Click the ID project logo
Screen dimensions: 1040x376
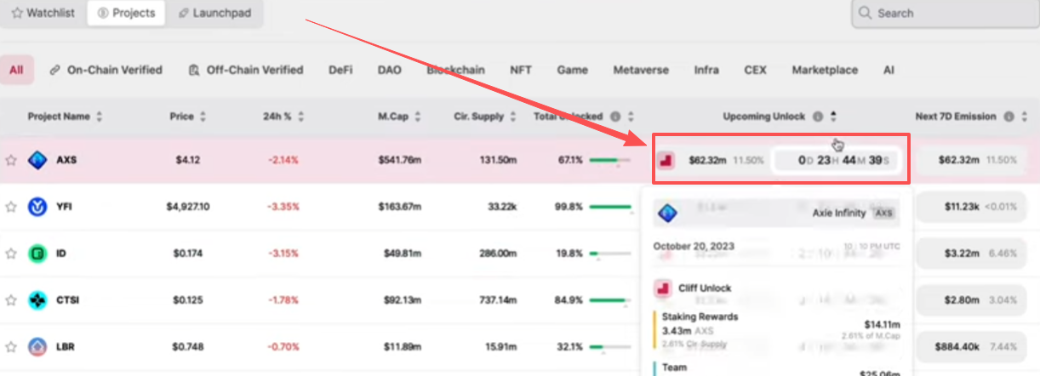(x=37, y=254)
